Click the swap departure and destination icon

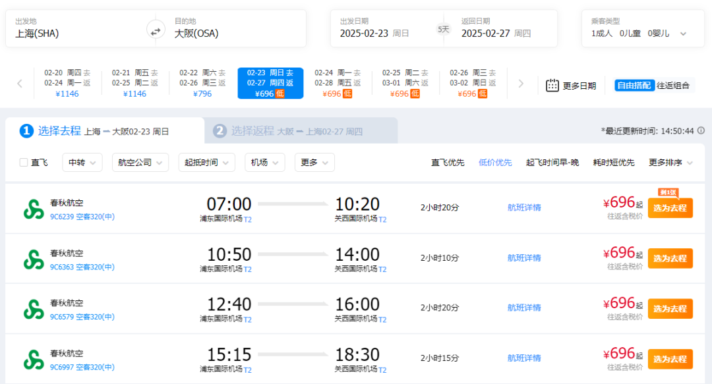[156, 30]
